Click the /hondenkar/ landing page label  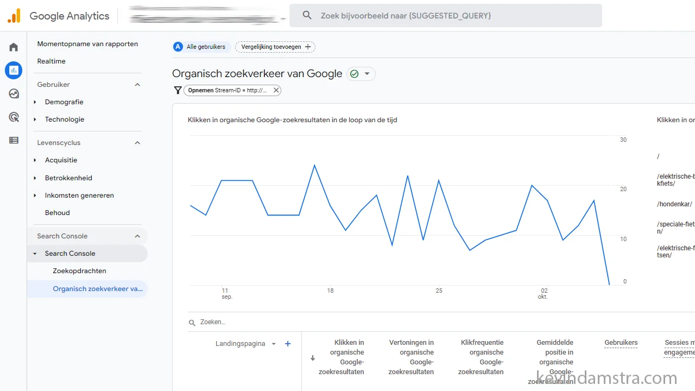tap(674, 204)
